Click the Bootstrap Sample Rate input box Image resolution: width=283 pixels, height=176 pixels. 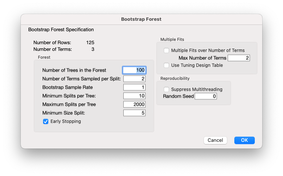[x=134, y=87]
